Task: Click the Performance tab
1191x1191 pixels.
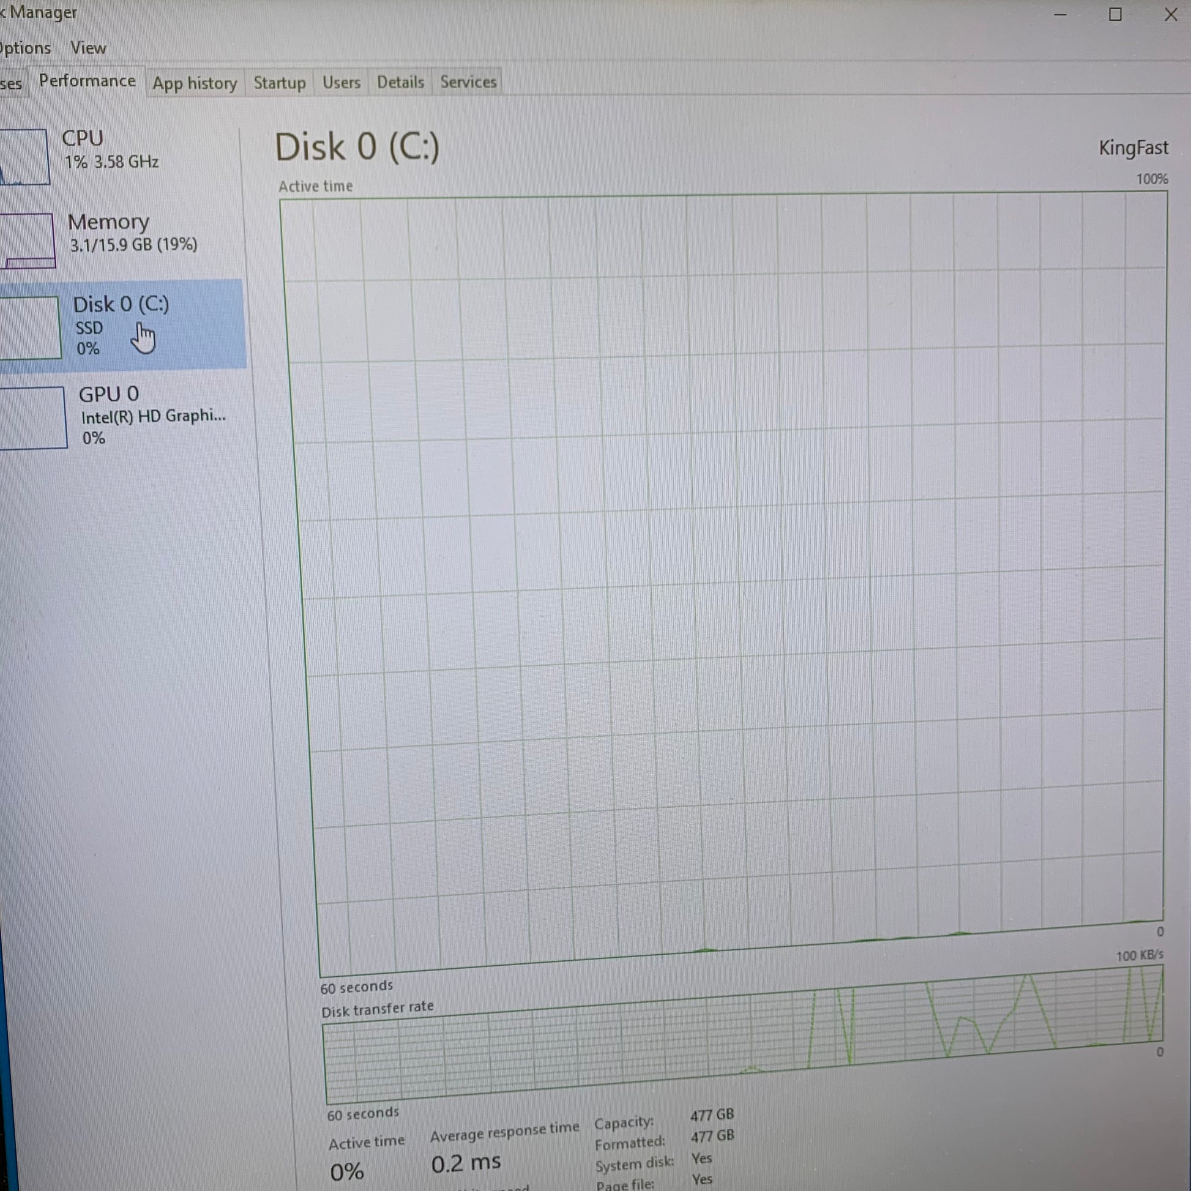Action: [87, 81]
